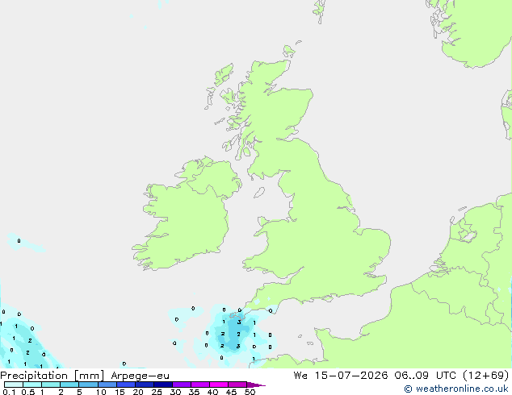Click the "15" legend scale label

click(120, 392)
